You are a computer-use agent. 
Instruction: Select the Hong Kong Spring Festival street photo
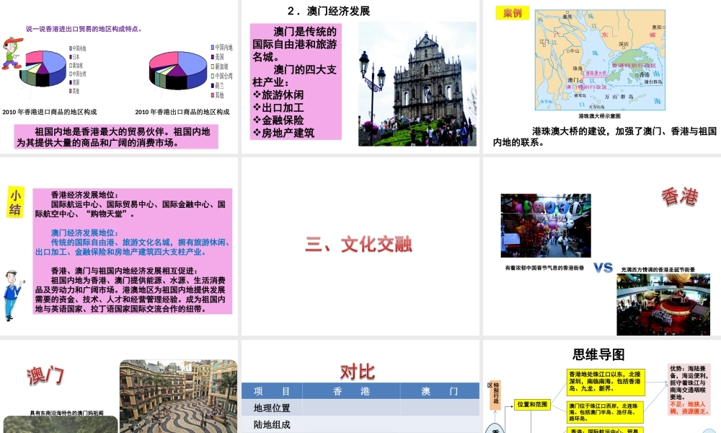pos(546,225)
